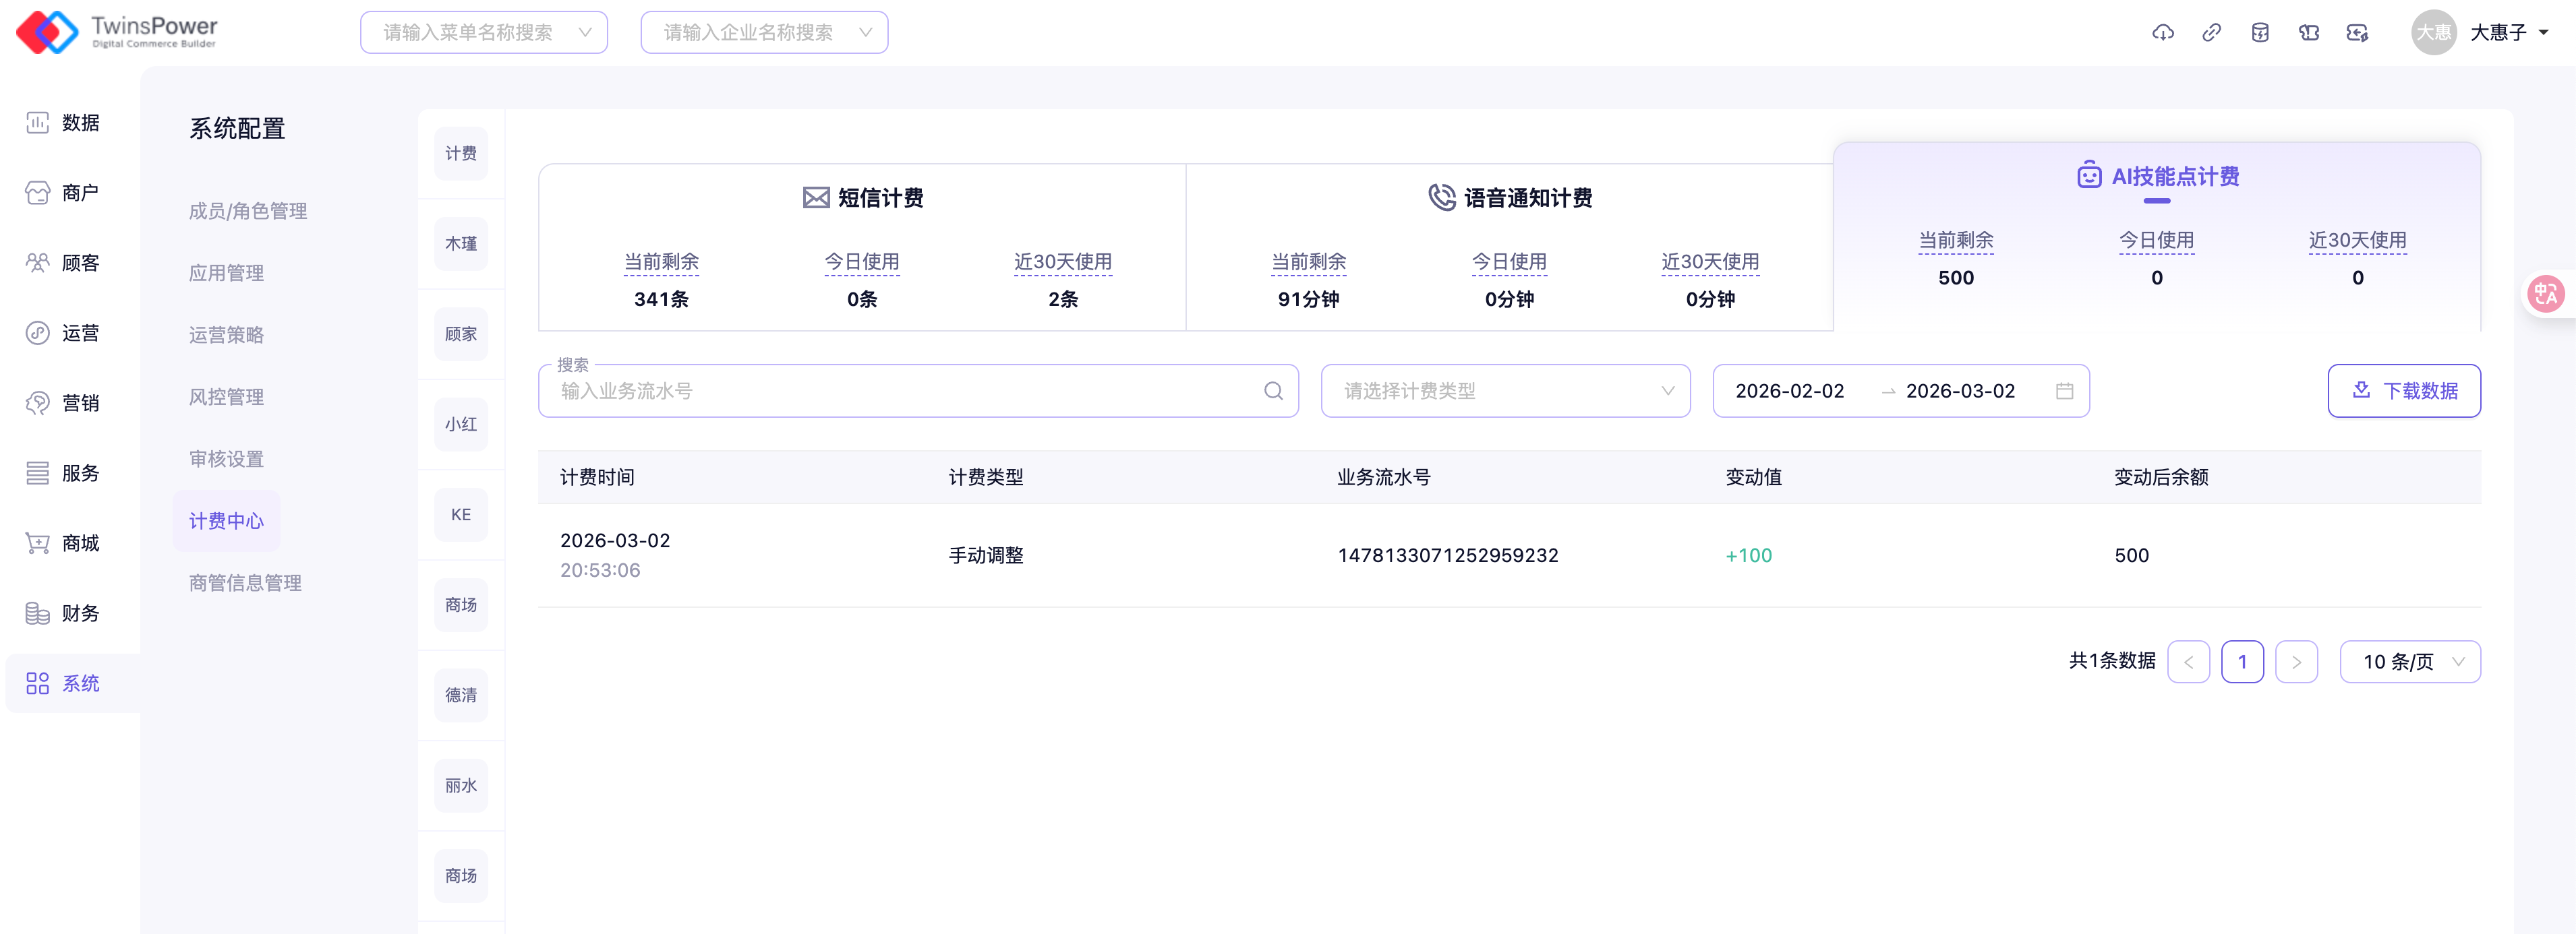Screen dimensions: 2576x934
Task: Click the 下载数据 download button
Action: coord(2403,391)
